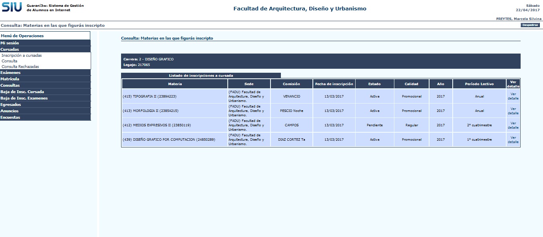Click the PESCIO Noche comisión cell

point(291,111)
